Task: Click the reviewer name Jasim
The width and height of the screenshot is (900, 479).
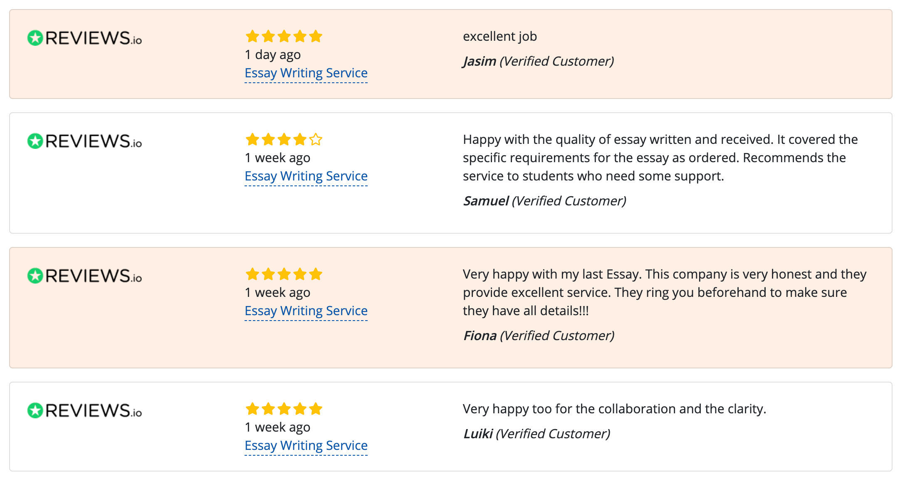Action: coord(480,62)
